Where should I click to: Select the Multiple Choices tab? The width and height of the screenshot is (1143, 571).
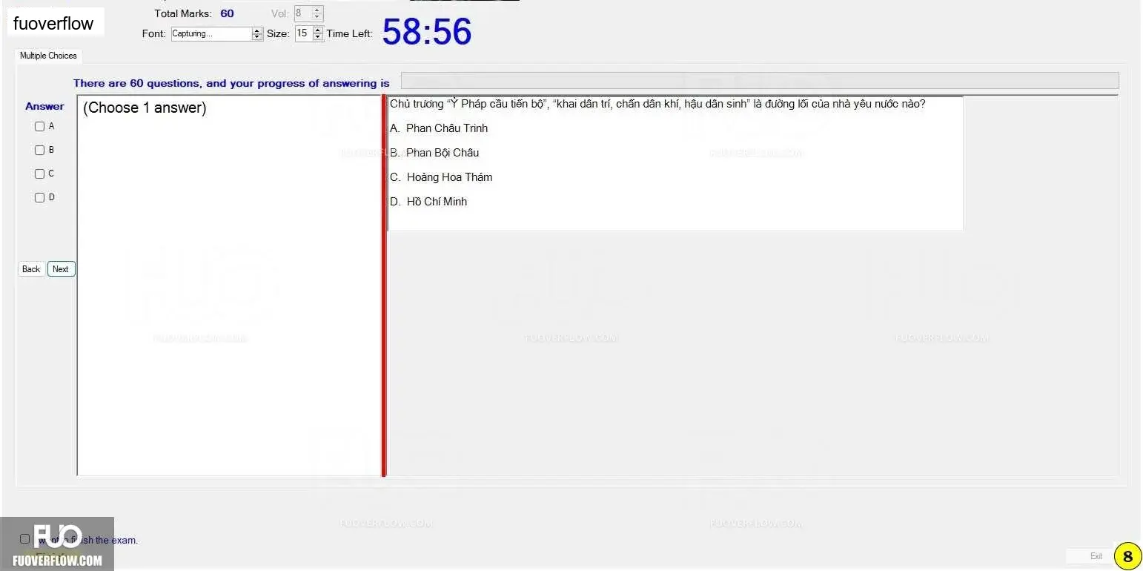(48, 56)
